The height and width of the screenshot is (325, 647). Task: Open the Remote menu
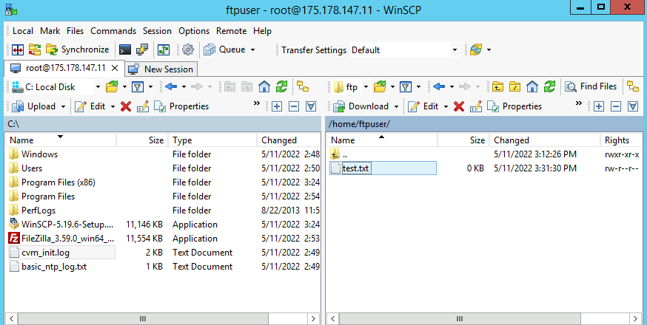coord(231,31)
